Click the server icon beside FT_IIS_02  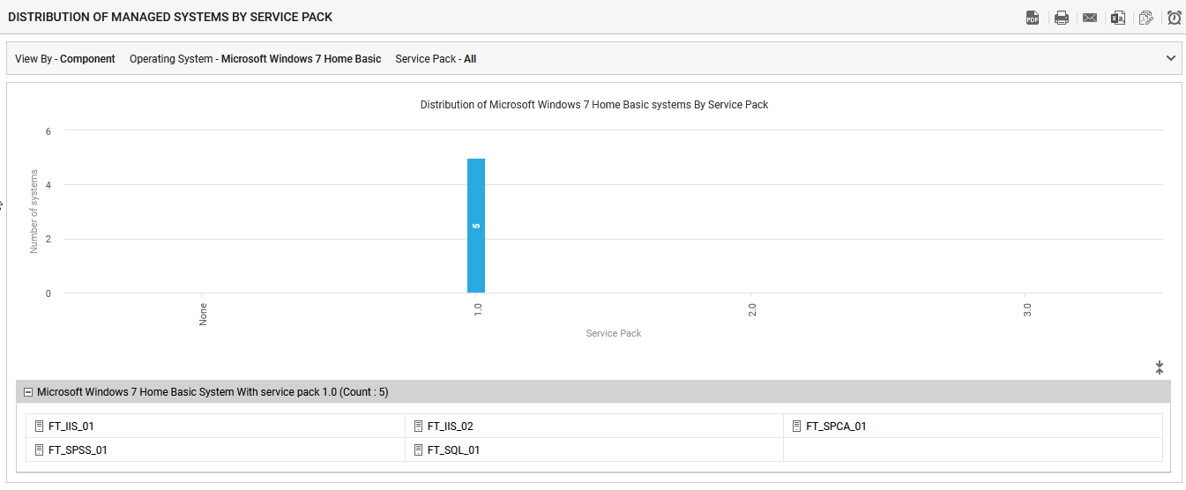[418, 427]
